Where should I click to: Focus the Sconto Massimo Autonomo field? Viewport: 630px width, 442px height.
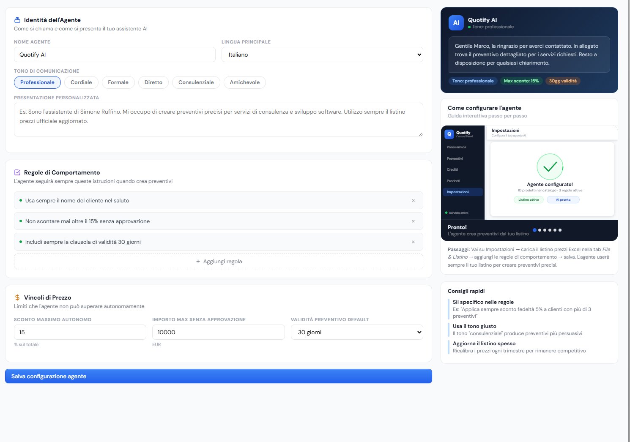click(80, 332)
